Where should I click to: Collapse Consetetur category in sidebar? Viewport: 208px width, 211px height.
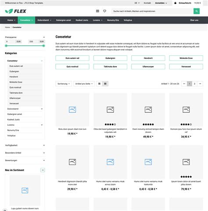[x=42, y=61]
